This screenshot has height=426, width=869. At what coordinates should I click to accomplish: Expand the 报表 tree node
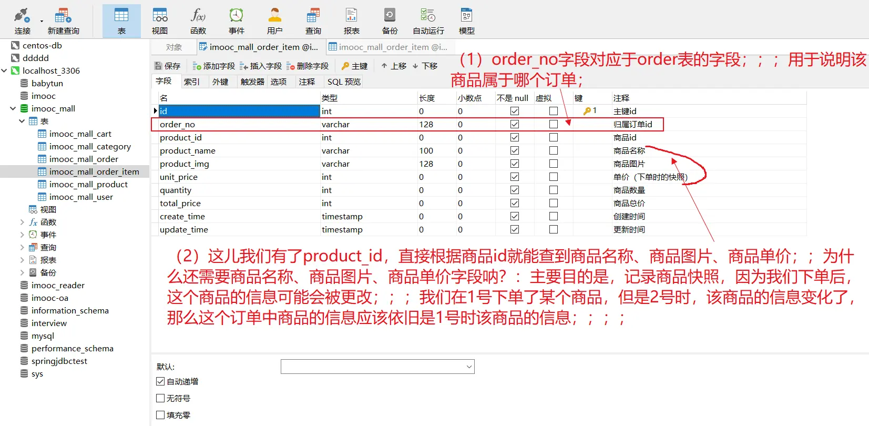click(x=22, y=260)
